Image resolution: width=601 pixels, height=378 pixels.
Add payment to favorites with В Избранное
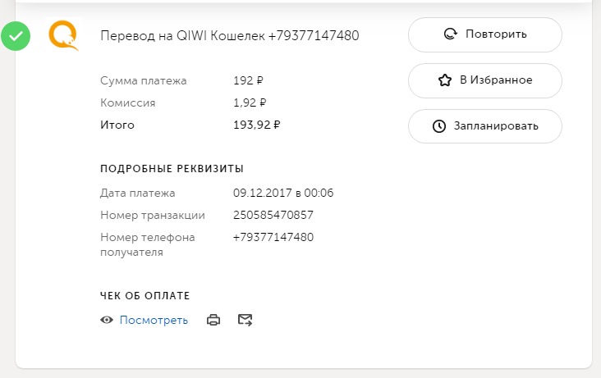point(484,80)
